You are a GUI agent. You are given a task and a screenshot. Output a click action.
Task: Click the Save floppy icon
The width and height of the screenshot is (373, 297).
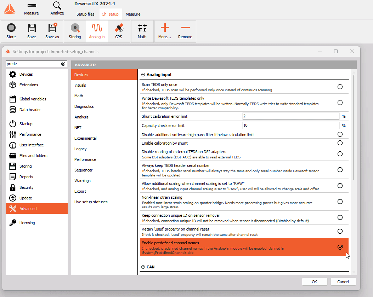click(32, 28)
